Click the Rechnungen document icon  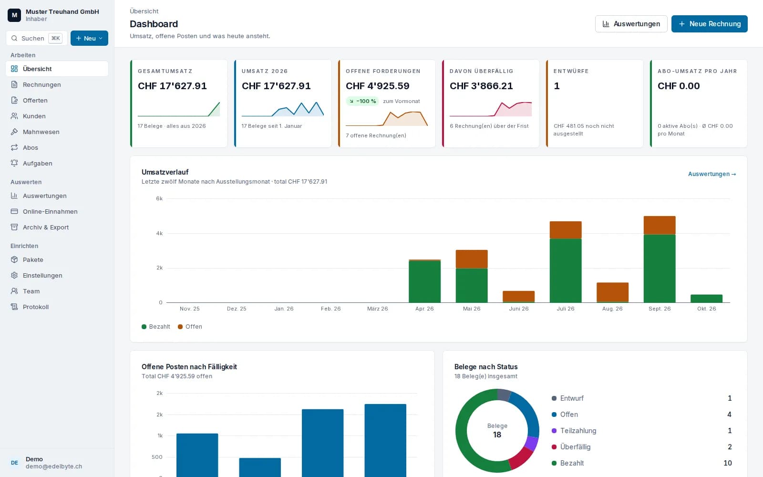(14, 84)
